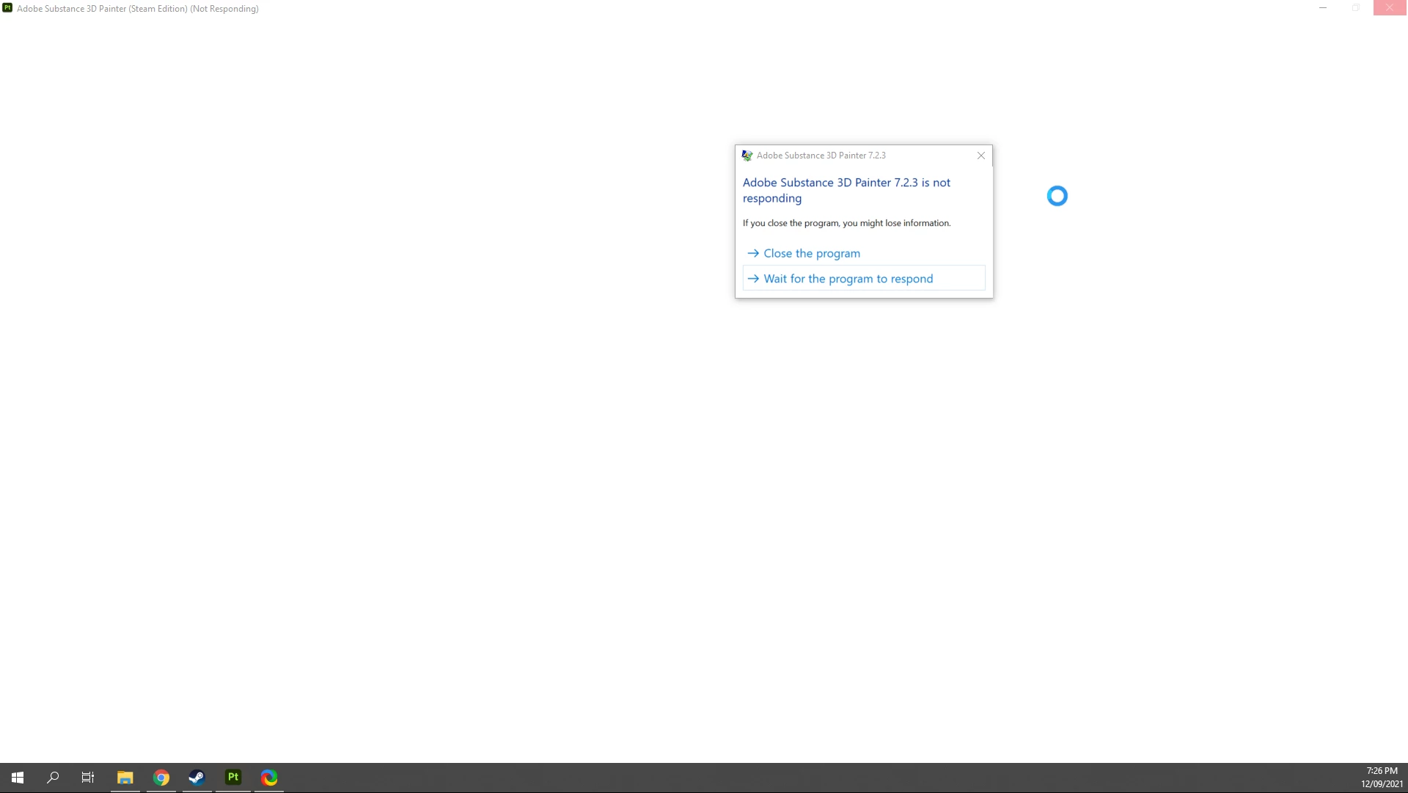This screenshot has height=793, width=1408.
Task: Open File Explorer from the taskbar
Action: pos(125,778)
